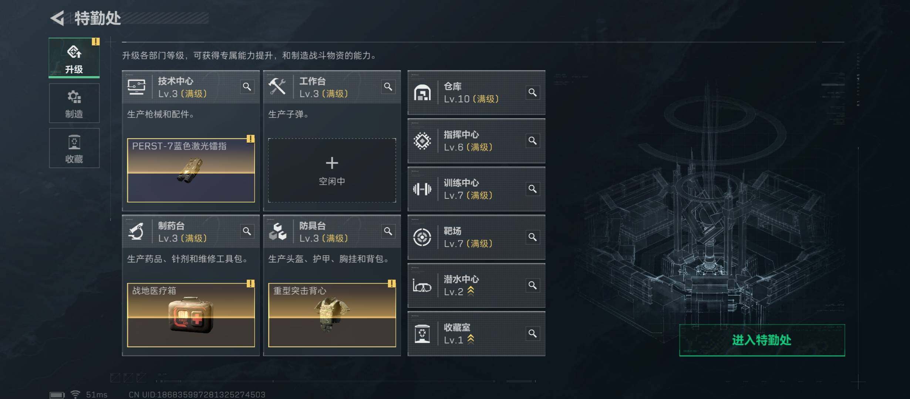The width and height of the screenshot is (910, 399).
Task: View 指挥中心 details with the search icon
Action: click(x=533, y=141)
